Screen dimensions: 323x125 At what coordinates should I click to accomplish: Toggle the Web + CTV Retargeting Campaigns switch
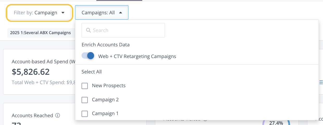pos(88,56)
